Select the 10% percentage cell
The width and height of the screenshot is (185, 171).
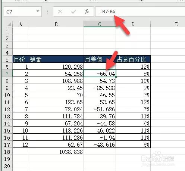[133, 81]
